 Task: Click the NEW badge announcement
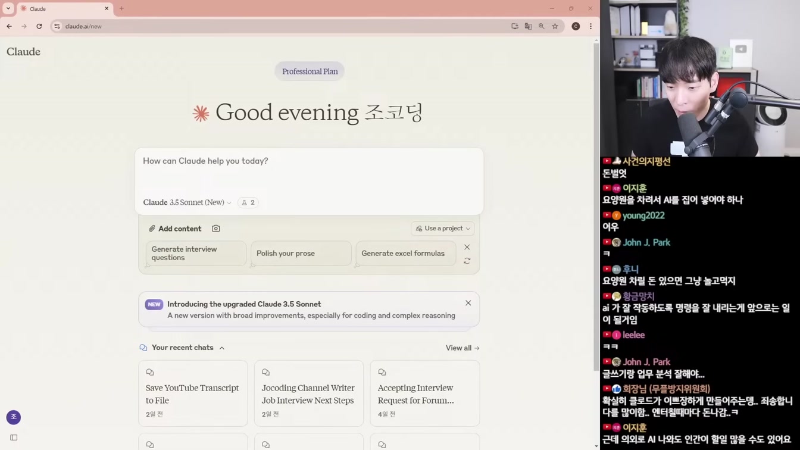point(154,304)
